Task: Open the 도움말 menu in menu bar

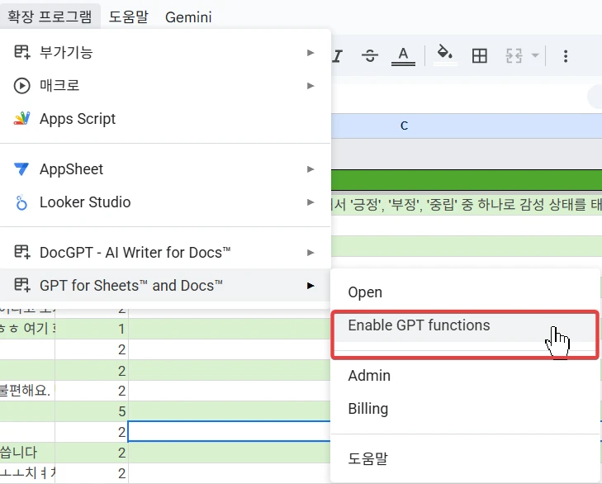Action: pyautogui.click(x=128, y=17)
